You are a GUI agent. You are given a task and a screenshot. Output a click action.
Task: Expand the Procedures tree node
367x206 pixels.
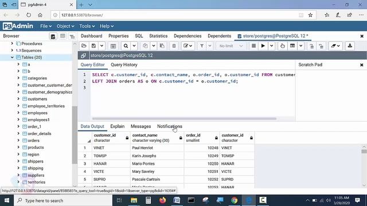(x=12, y=43)
